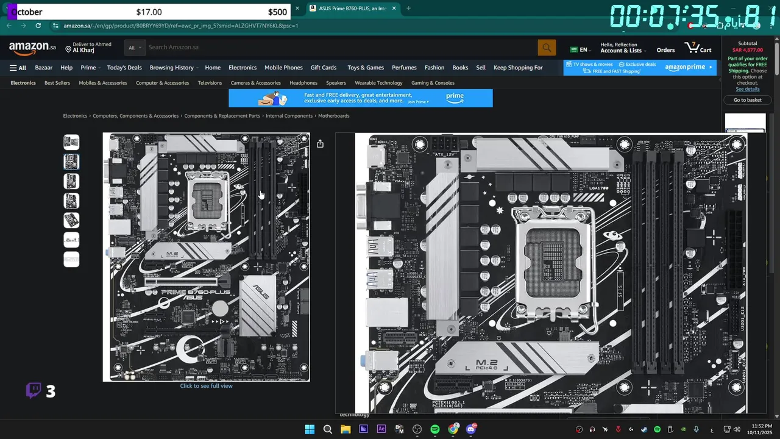
Task: Click the orange search magnifier button
Action: click(547, 48)
